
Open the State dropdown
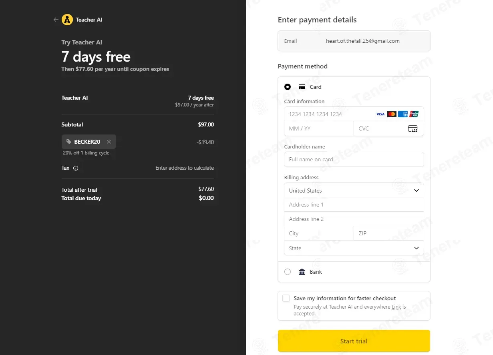click(x=354, y=248)
